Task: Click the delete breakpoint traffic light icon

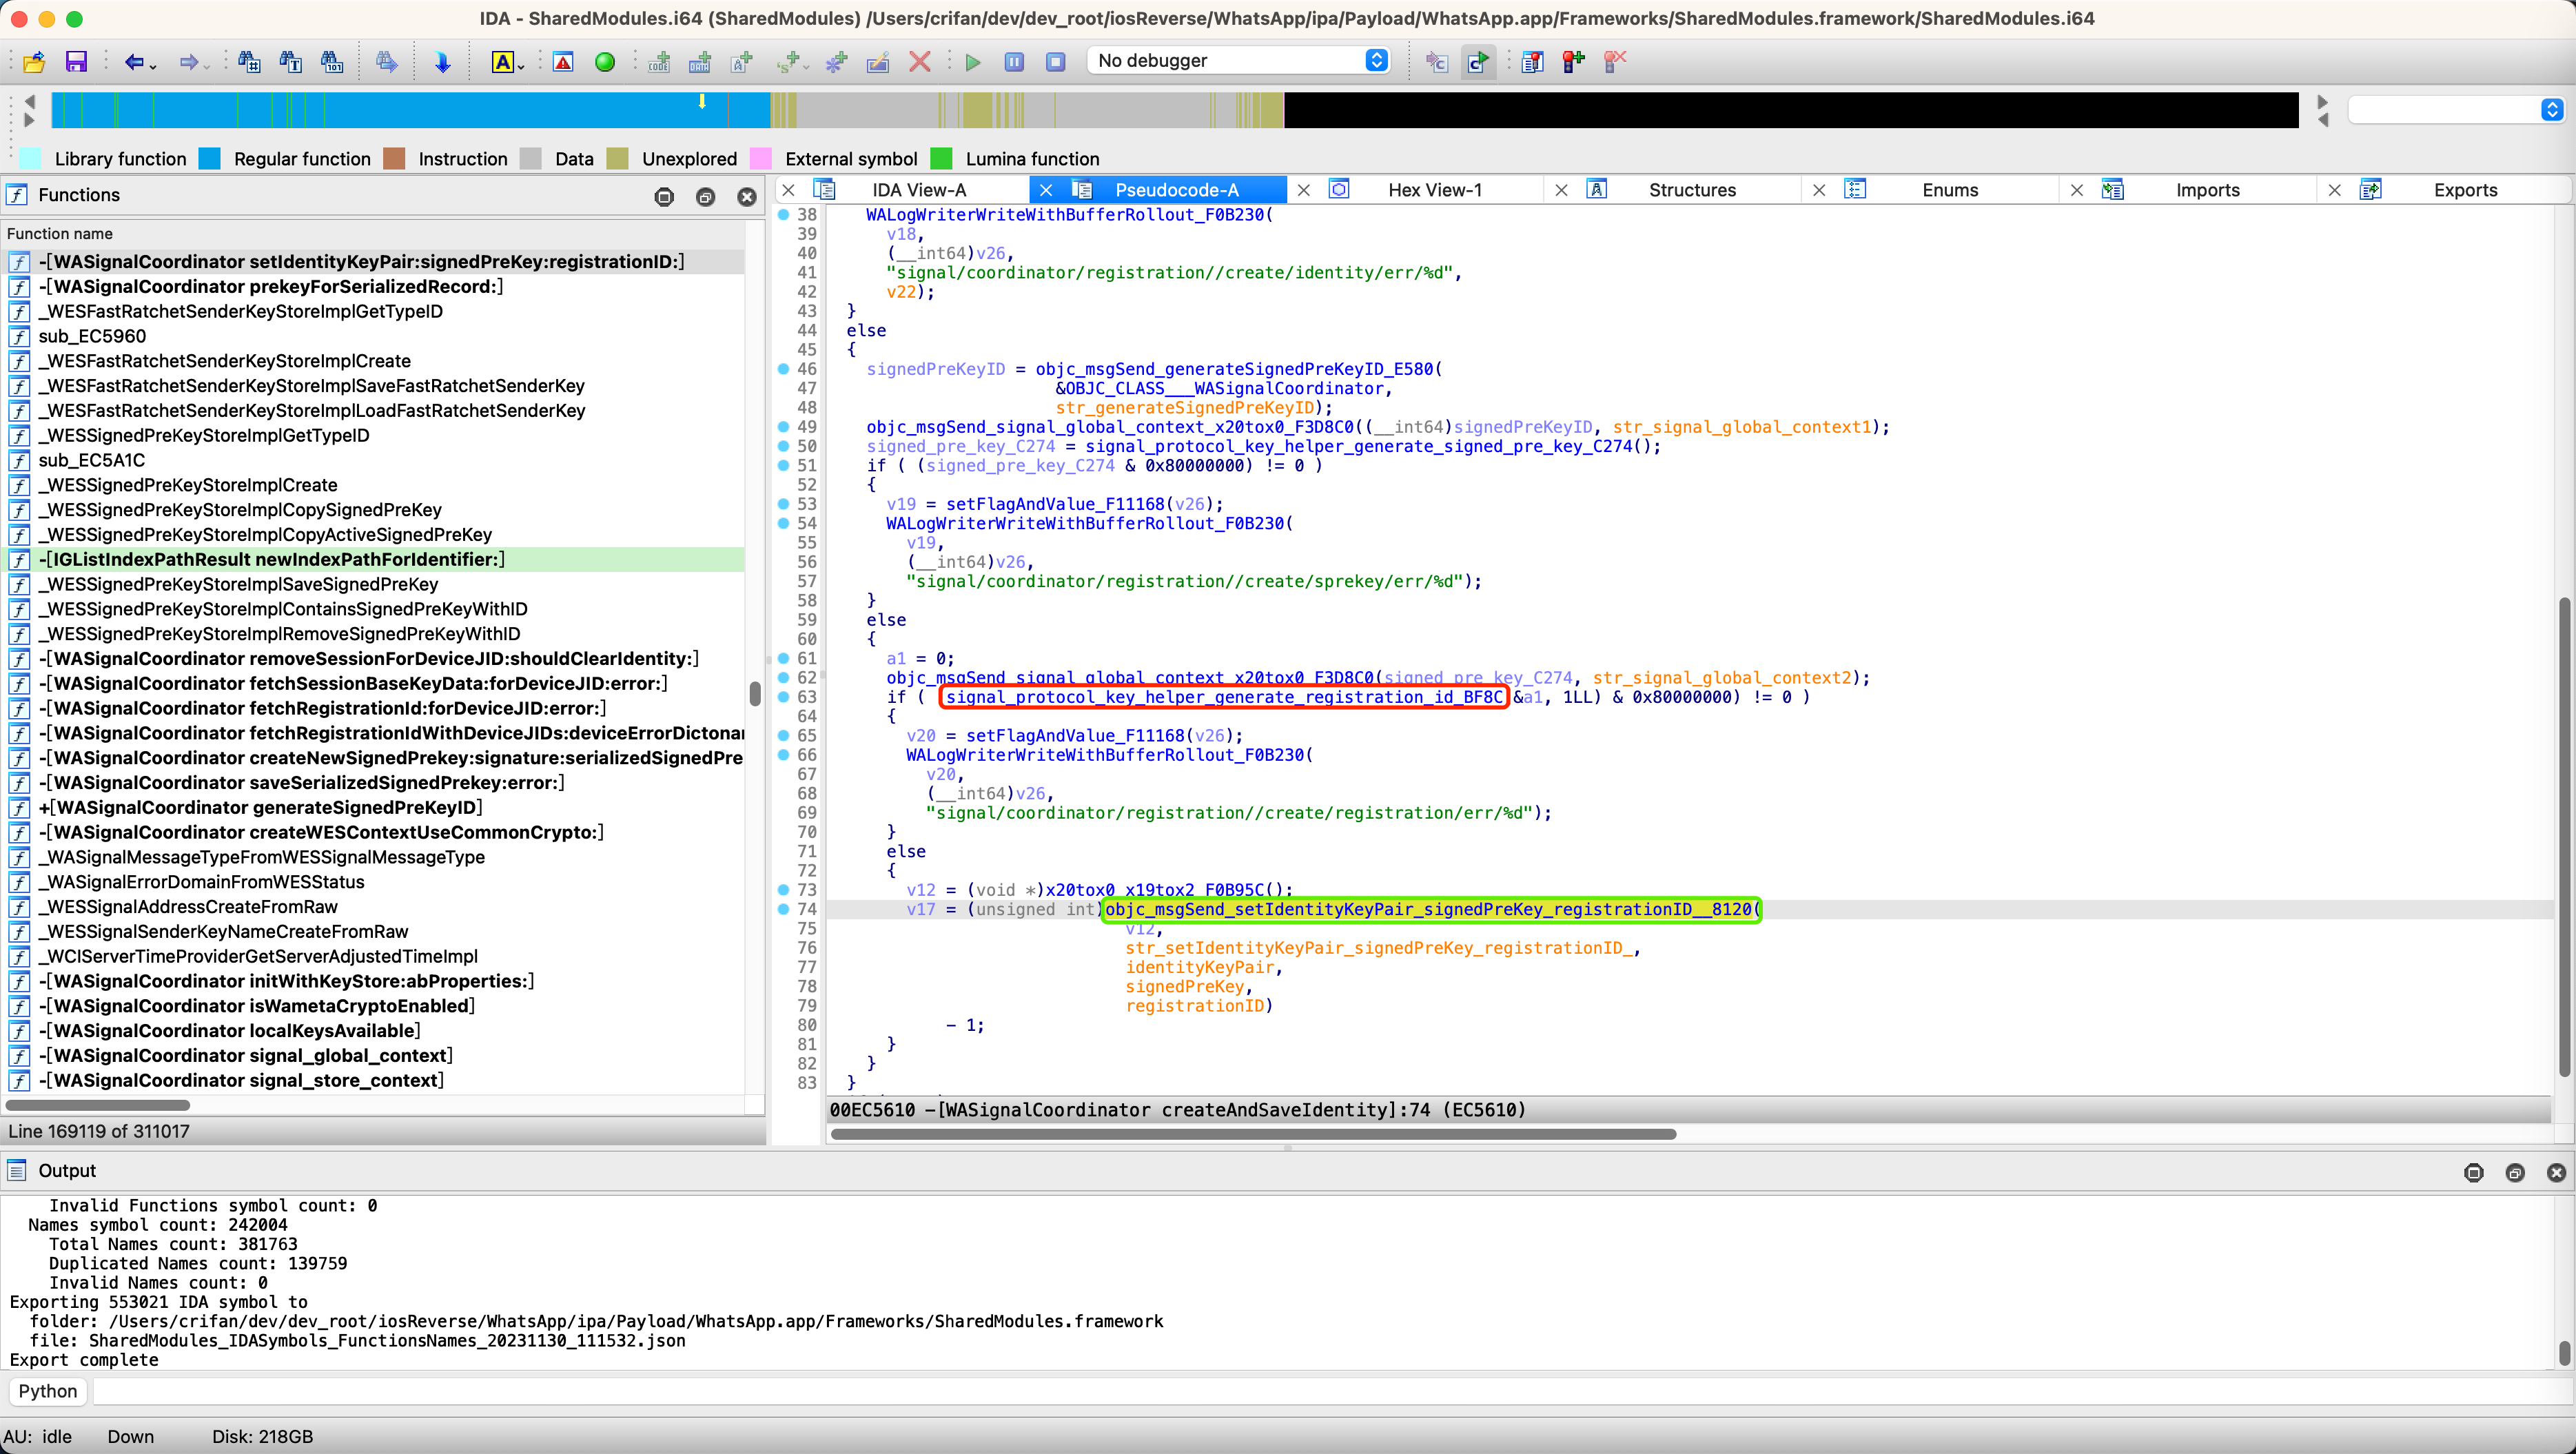Action: pyautogui.click(x=1614, y=62)
